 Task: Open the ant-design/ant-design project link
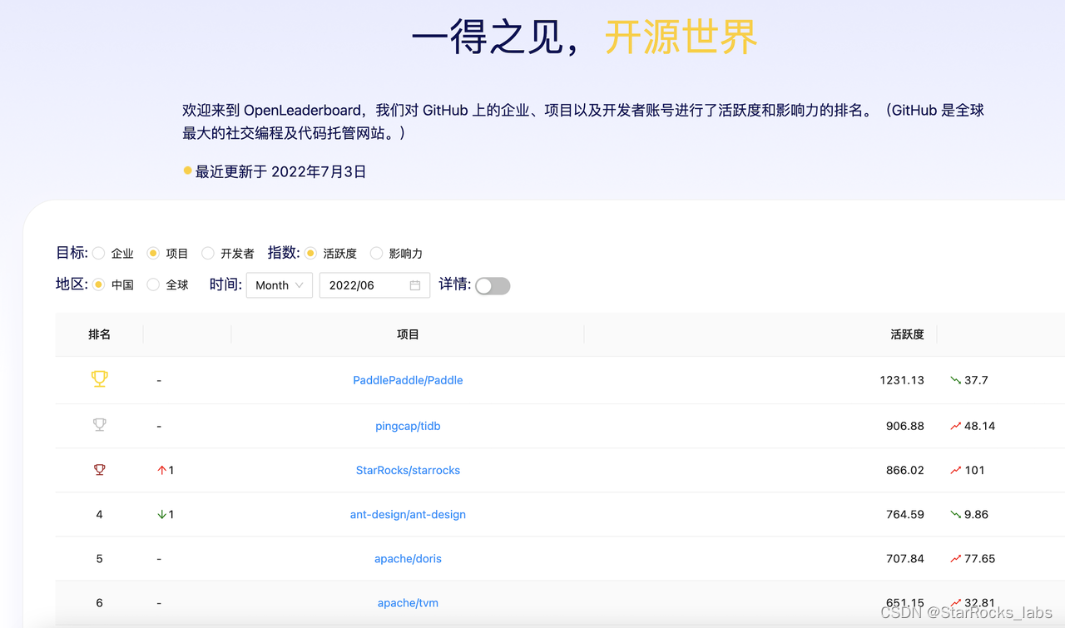[x=408, y=514]
